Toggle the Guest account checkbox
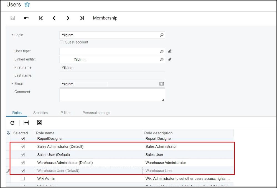Image resolution: width=277 pixels, height=188 pixels. coord(62,42)
